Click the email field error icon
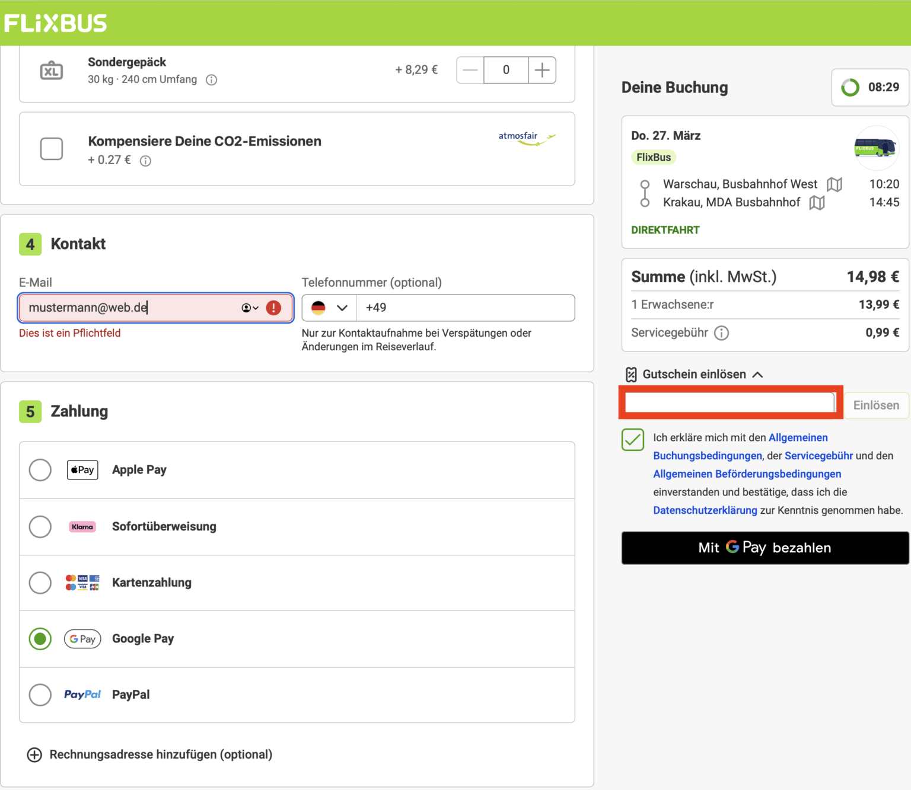This screenshot has width=911, height=790. coord(273,308)
